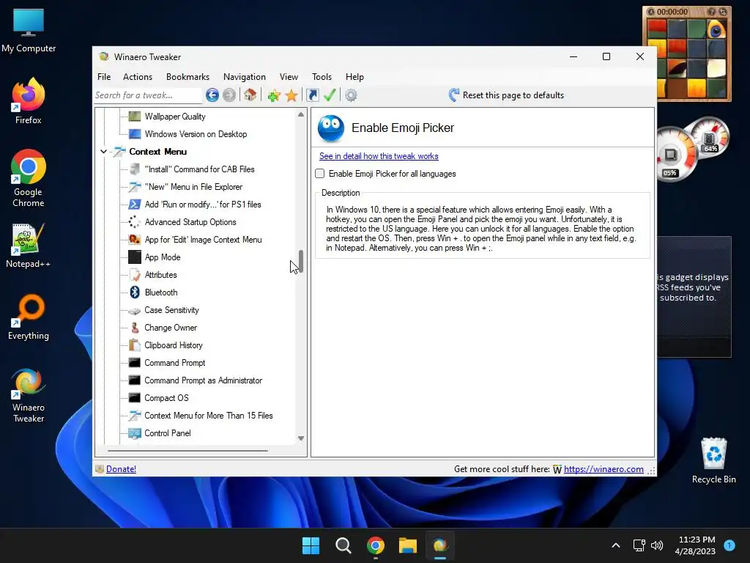The width and height of the screenshot is (750, 563).
Task: Click the green checkmark toolbar icon
Action: [330, 95]
